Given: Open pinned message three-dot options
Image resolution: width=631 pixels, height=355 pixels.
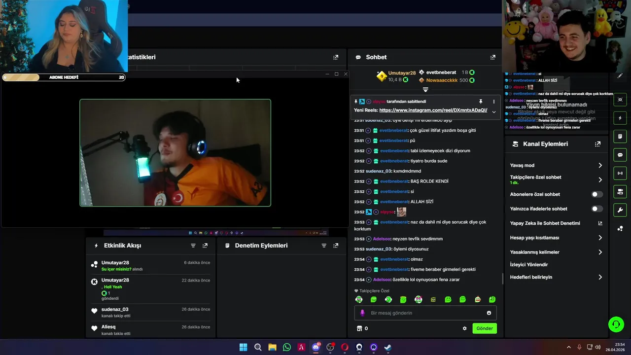Looking at the screenshot, I should (493, 102).
